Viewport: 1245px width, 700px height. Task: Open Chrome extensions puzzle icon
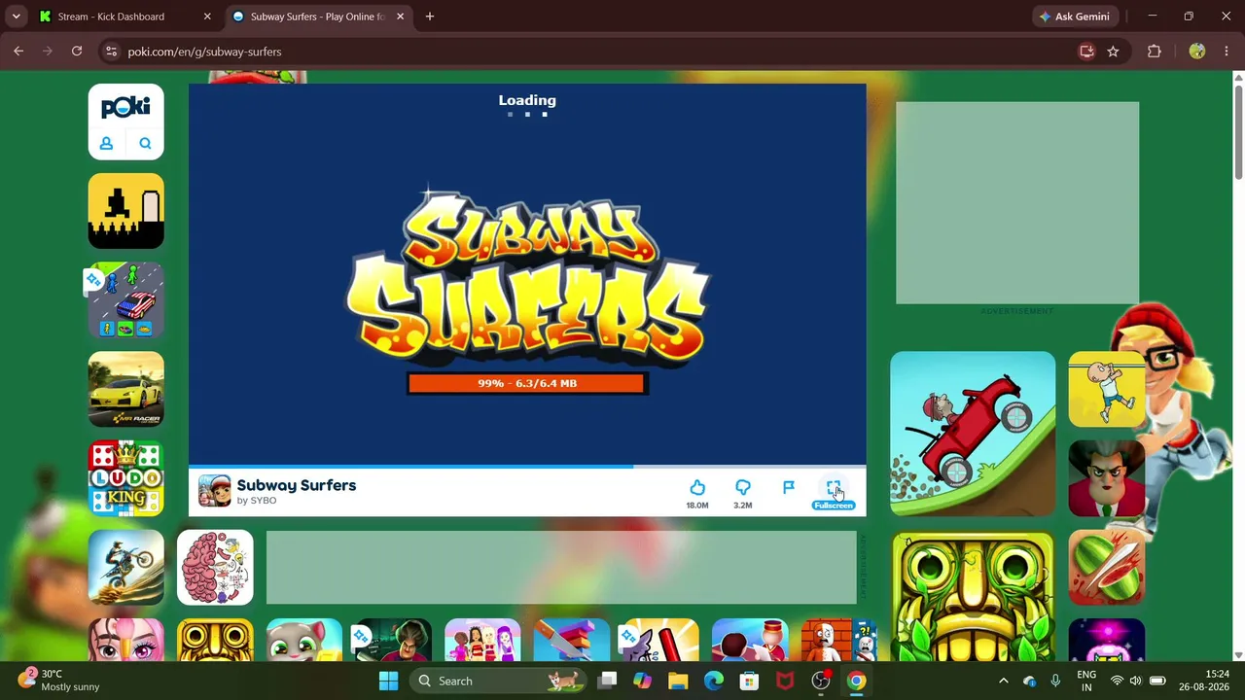1155,52
